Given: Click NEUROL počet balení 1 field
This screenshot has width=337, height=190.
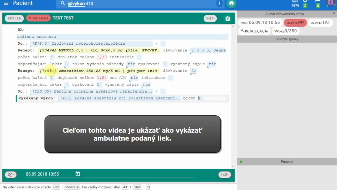Looking at the screenshot, I should [51, 57].
